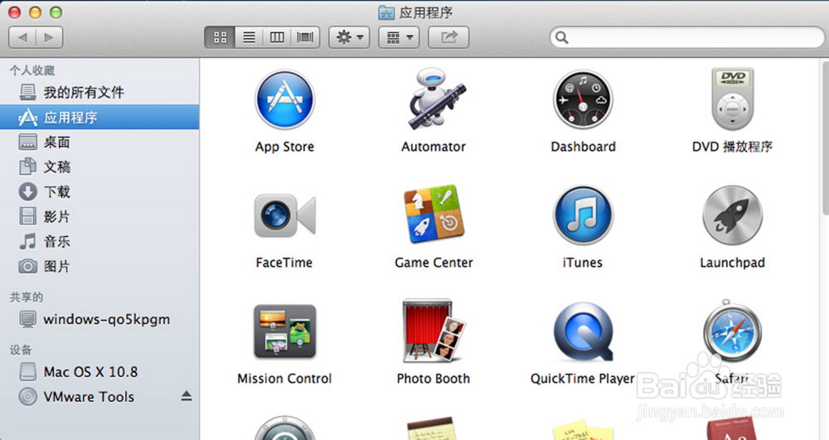Select VMware Tools in devices list
This screenshot has height=440, width=829.
click(x=99, y=397)
